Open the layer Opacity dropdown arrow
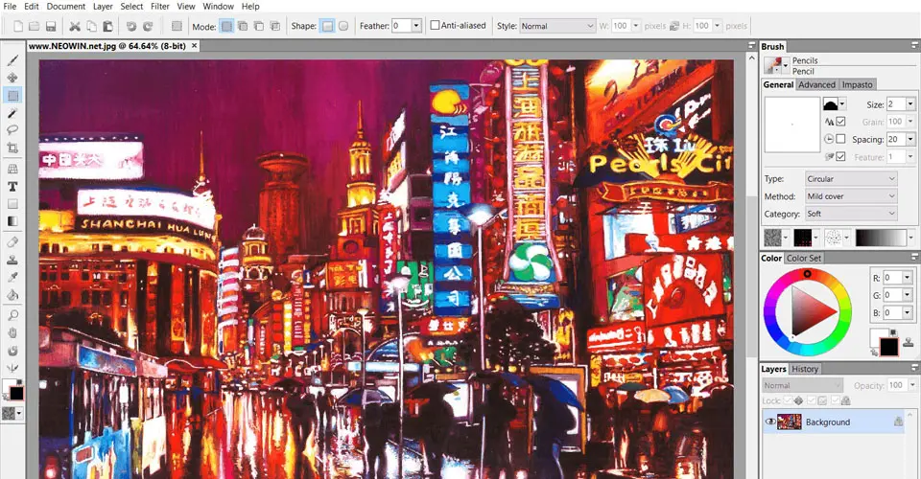The width and height of the screenshot is (921, 479). tap(912, 385)
